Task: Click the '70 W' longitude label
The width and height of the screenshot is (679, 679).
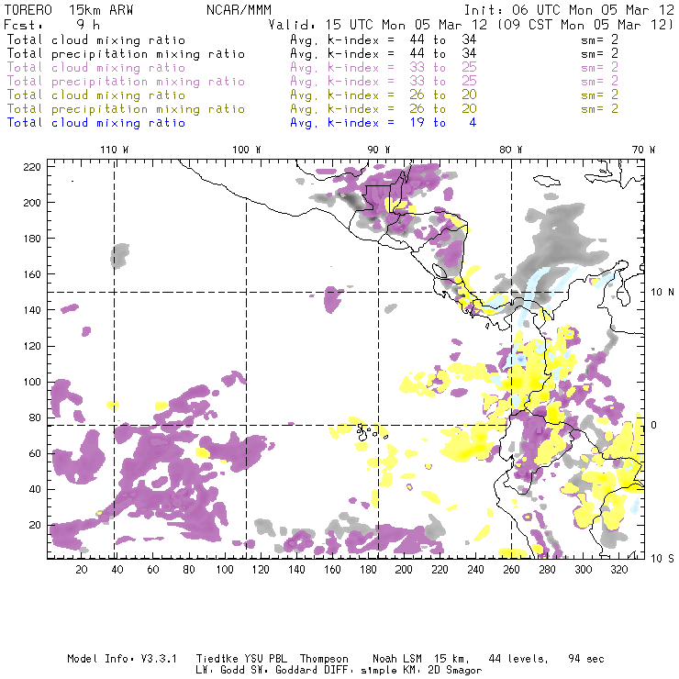Action: click(x=643, y=150)
